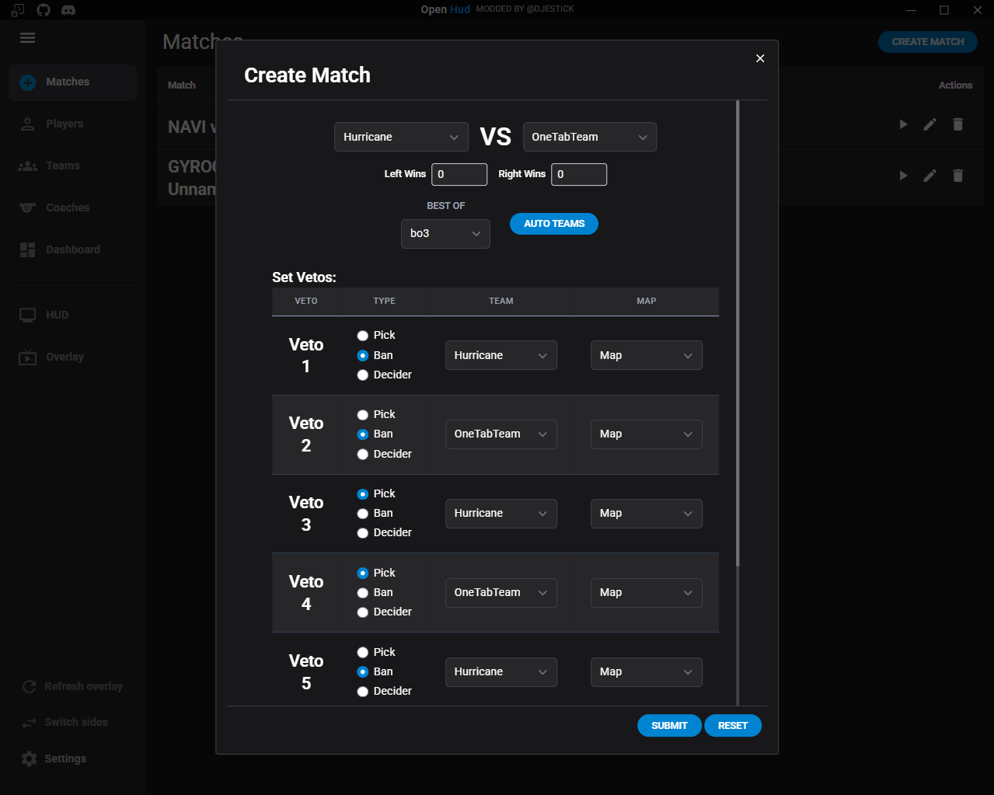The width and height of the screenshot is (994, 795).
Task: Click Refresh overlay in sidebar
Action: [72, 687]
